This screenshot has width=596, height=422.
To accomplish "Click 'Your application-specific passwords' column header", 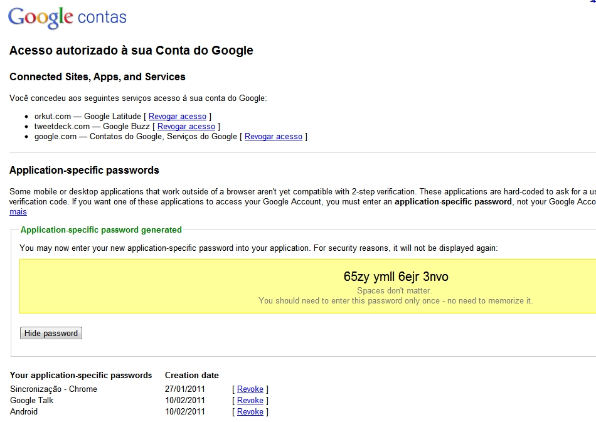I will point(81,375).
